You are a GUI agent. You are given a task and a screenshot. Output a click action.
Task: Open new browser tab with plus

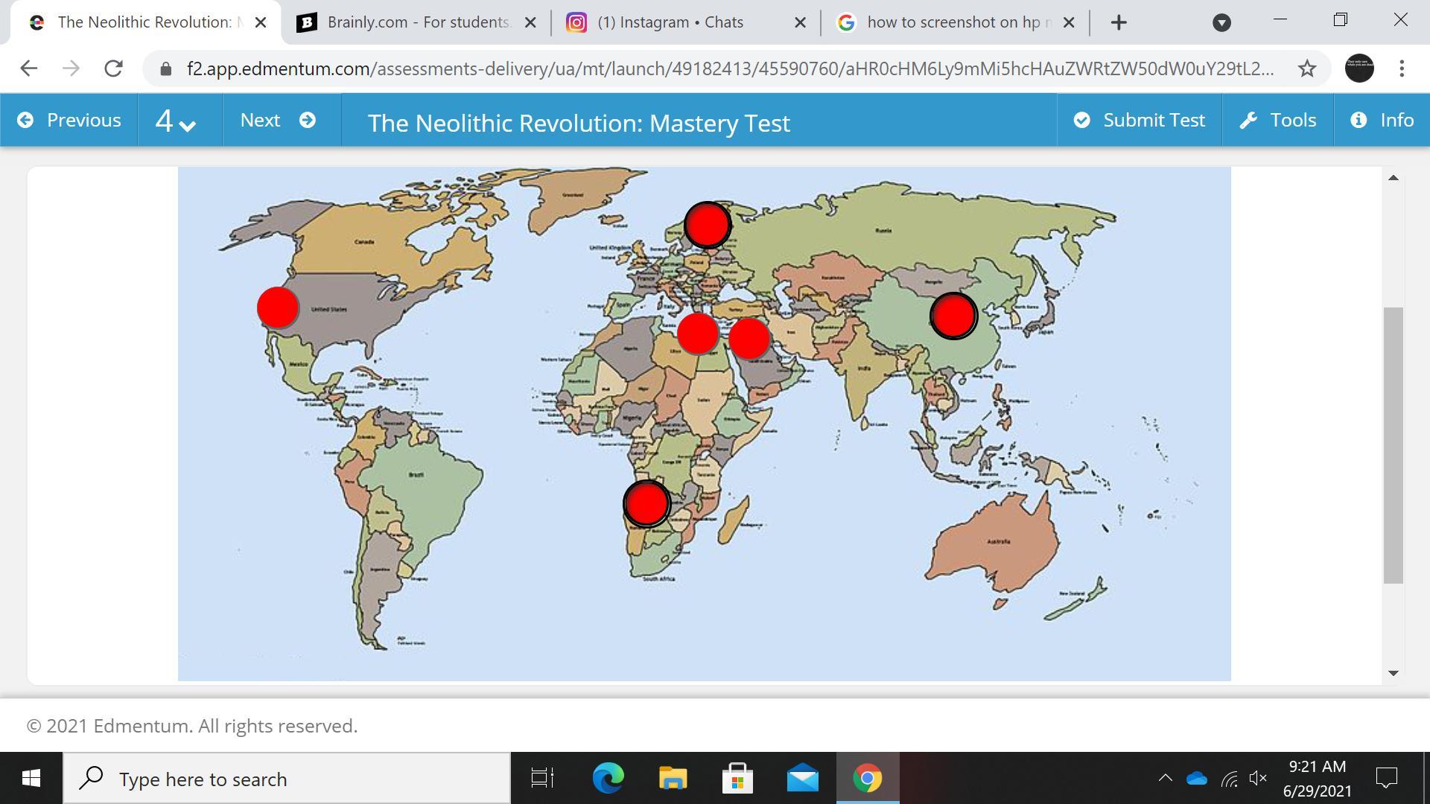pyautogui.click(x=1119, y=22)
